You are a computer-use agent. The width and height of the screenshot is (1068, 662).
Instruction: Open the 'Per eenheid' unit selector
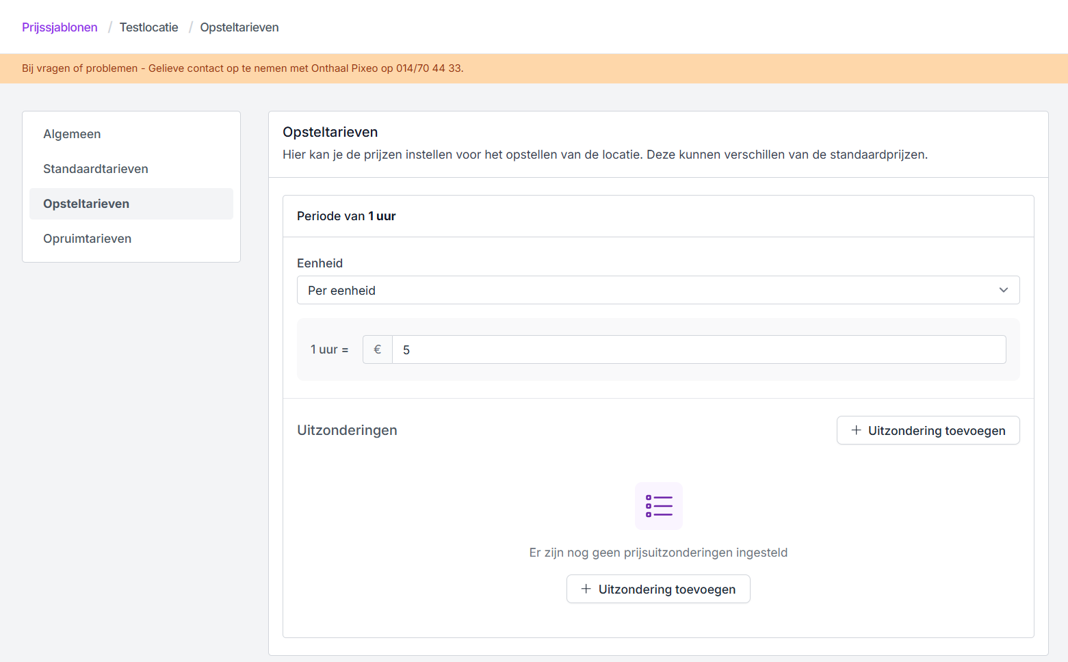point(657,290)
